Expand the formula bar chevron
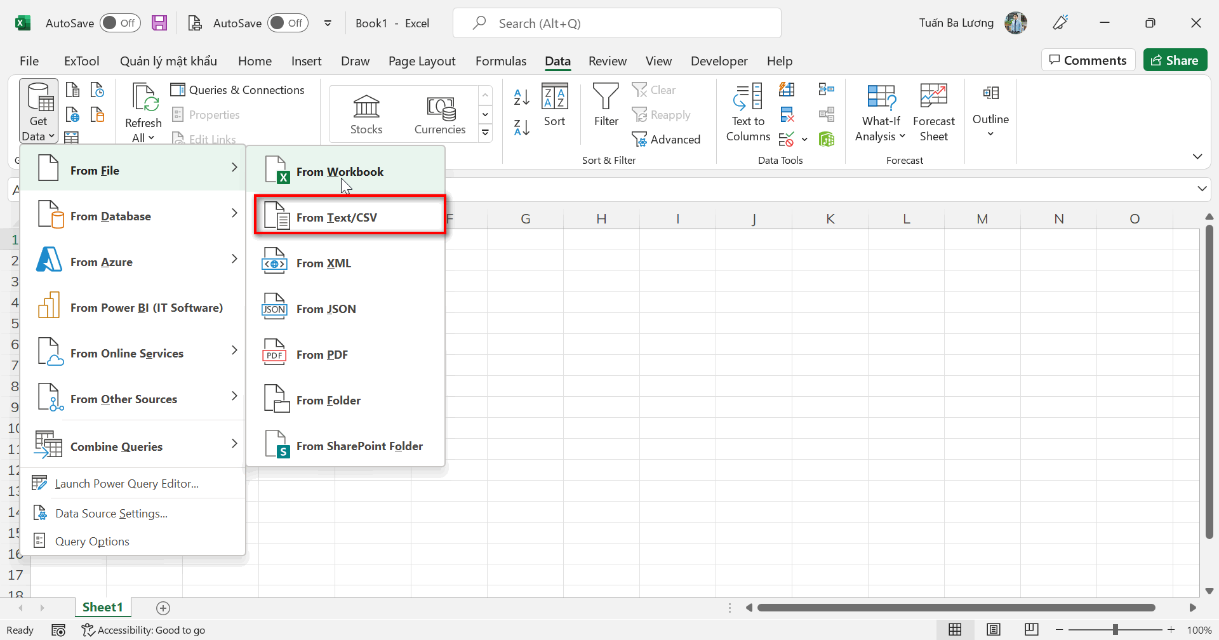Viewport: 1219px width, 640px height. (1202, 189)
